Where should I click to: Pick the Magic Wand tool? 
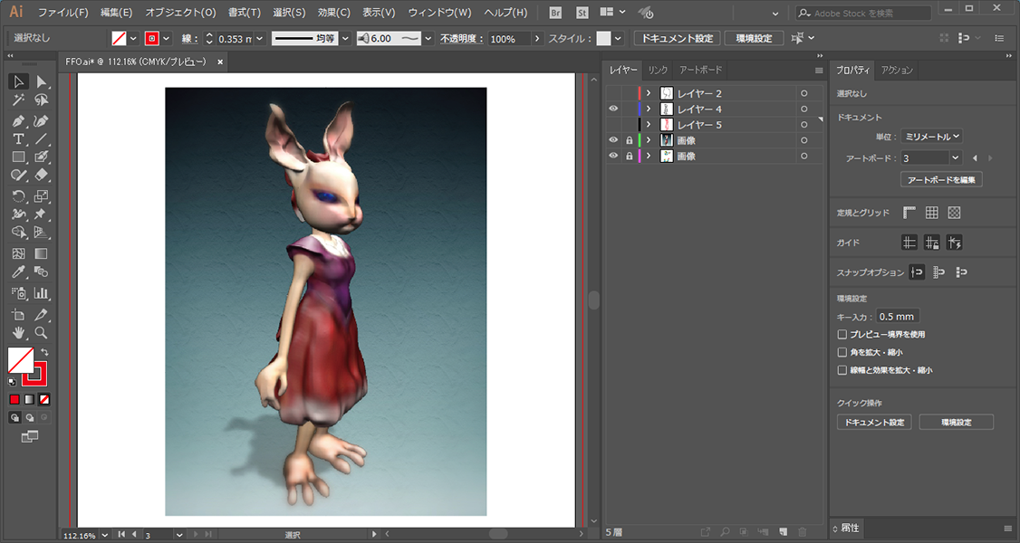click(x=18, y=100)
